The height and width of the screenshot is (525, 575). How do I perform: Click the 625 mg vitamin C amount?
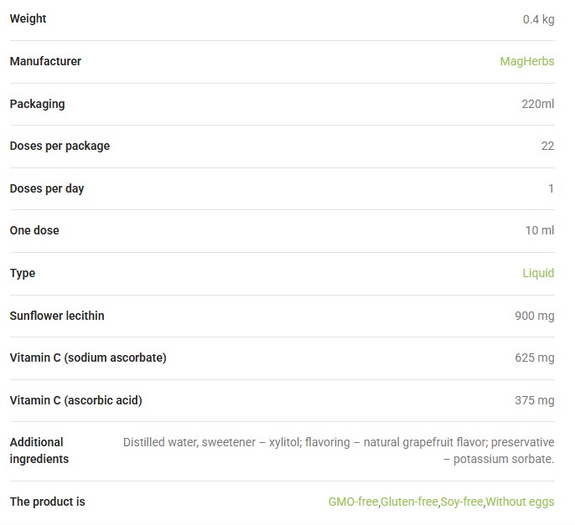535,358
